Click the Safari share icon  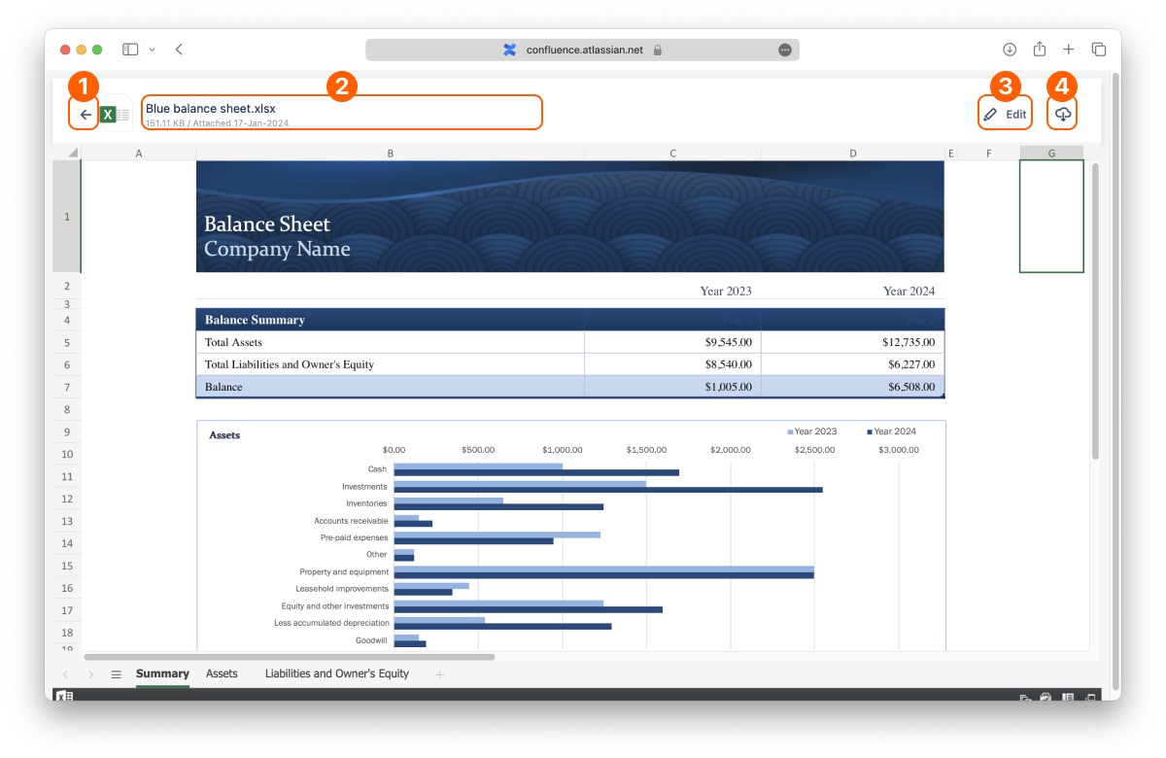pyautogui.click(x=1040, y=50)
